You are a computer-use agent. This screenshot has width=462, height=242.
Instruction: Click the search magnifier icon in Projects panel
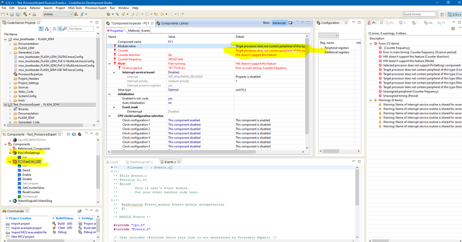(65, 29)
